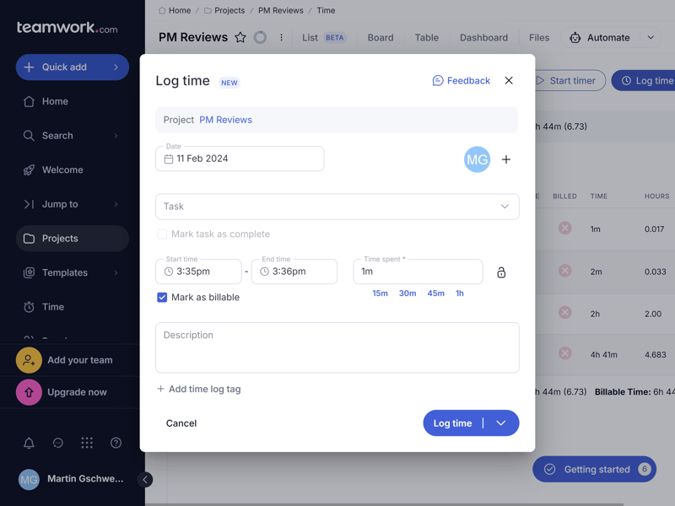This screenshot has height=506, width=675.
Task: Submit with the Log time button
Action: [x=452, y=423]
